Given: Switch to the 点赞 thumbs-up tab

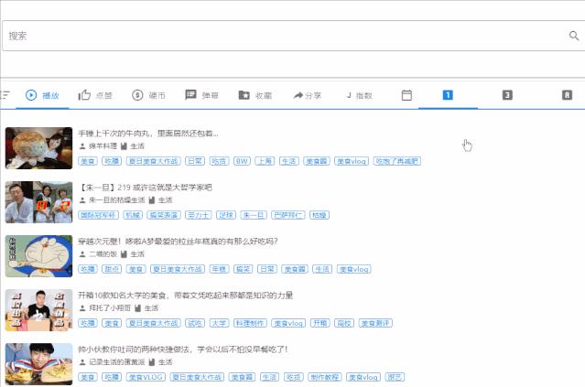Looking at the screenshot, I should [x=95, y=95].
